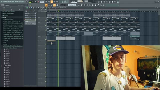Toggle playlist snap magnet icon
160x90 pixels.
click(x=27, y=8)
